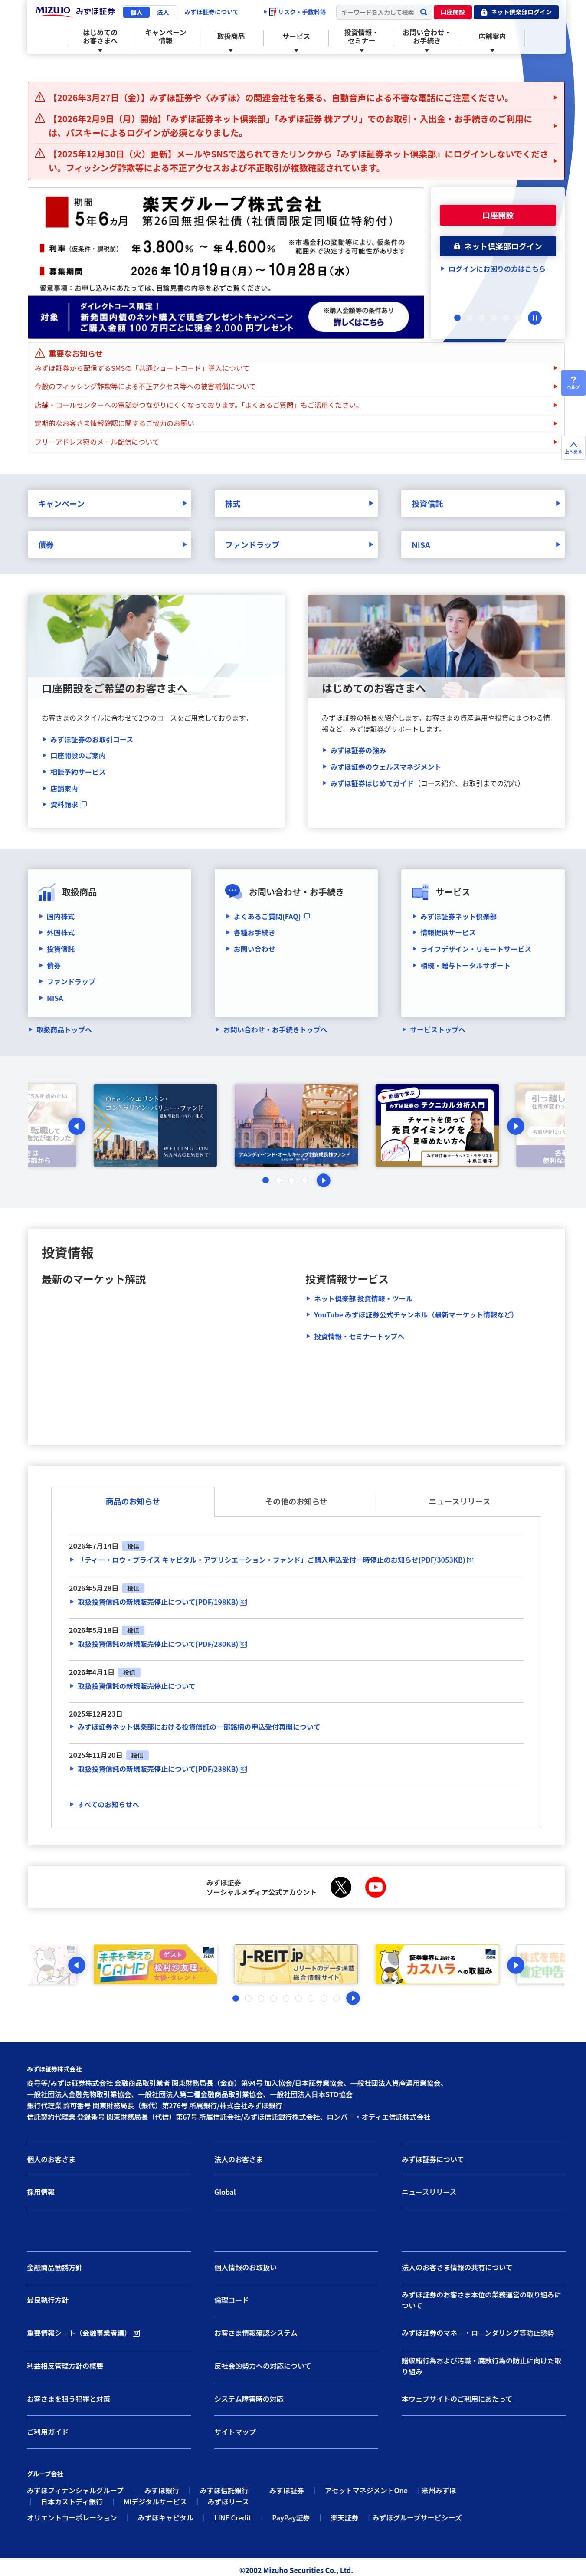586x2576 pixels.
Task: Select second dot of fund carousel
Action: (x=278, y=1180)
